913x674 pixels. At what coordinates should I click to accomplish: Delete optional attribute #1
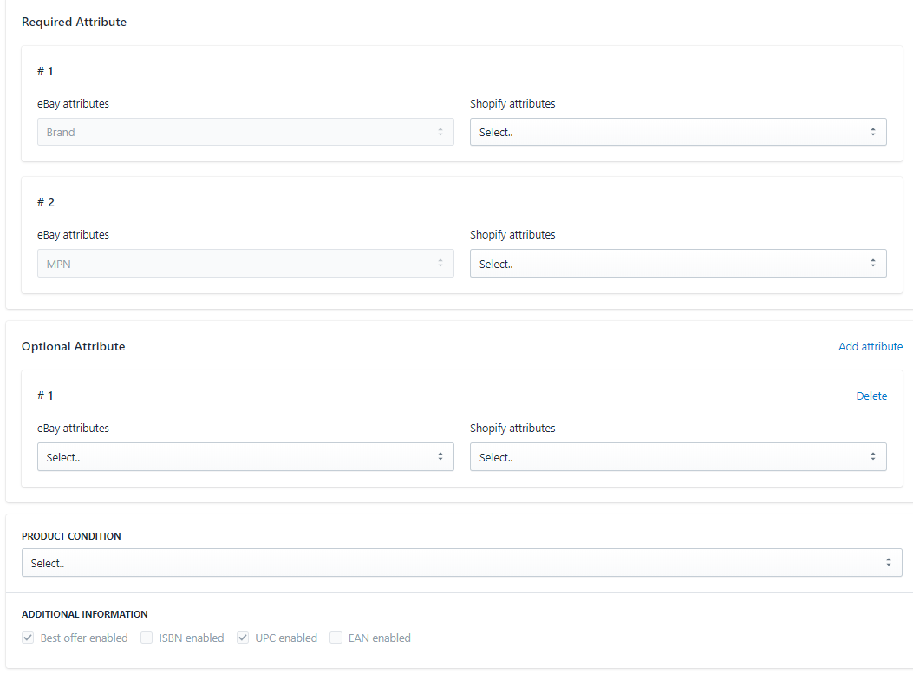(x=871, y=396)
